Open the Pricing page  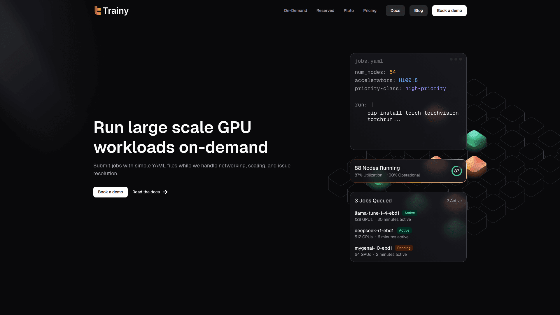click(370, 10)
